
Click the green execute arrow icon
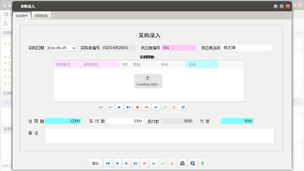203,163
